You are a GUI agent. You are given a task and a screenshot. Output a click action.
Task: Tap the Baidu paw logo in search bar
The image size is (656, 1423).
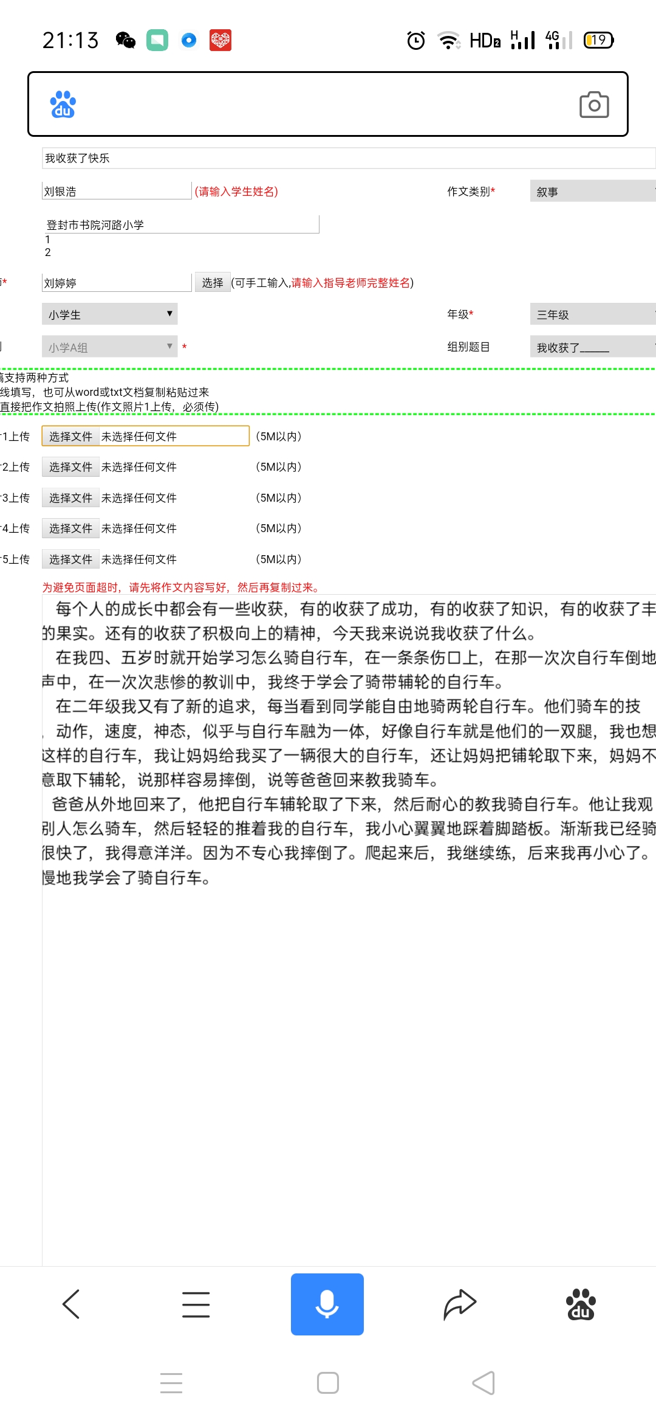point(63,105)
